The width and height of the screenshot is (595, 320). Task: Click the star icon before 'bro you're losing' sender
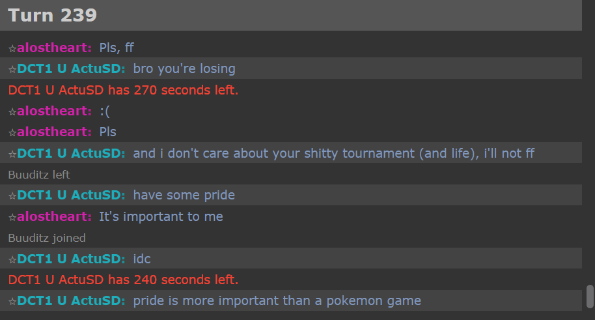click(x=12, y=69)
